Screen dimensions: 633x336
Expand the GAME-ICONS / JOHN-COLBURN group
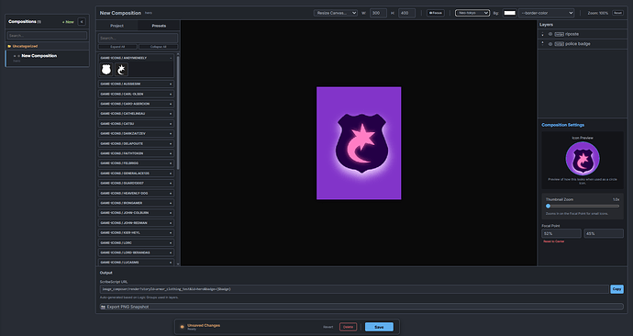pos(136,213)
